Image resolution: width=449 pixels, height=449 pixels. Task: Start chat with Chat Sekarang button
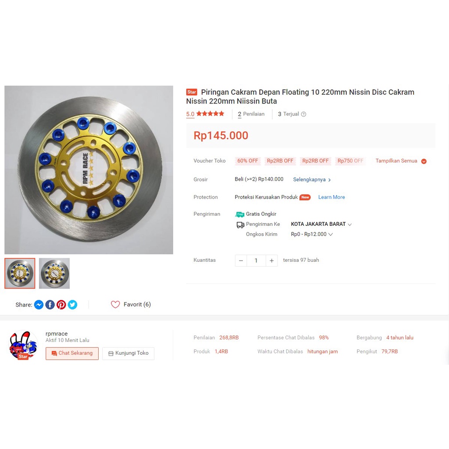72,353
